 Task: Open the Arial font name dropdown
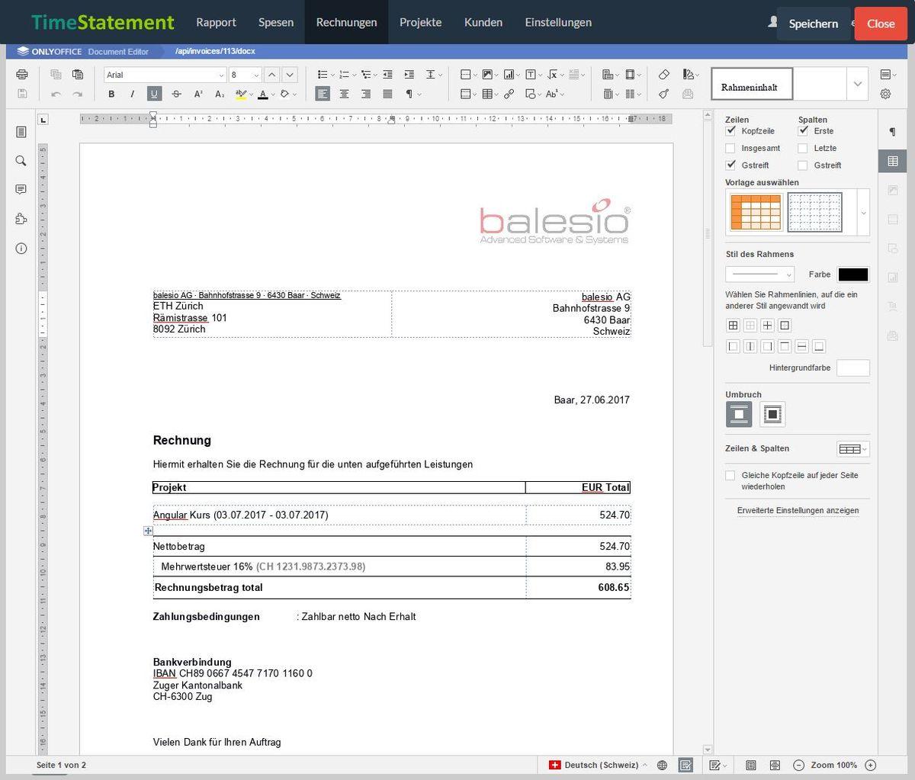click(x=221, y=75)
